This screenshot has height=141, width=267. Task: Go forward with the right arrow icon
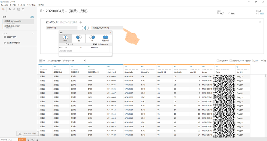14,9
